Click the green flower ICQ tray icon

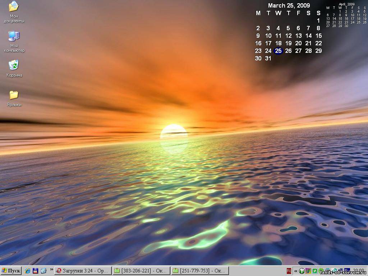(321, 271)
